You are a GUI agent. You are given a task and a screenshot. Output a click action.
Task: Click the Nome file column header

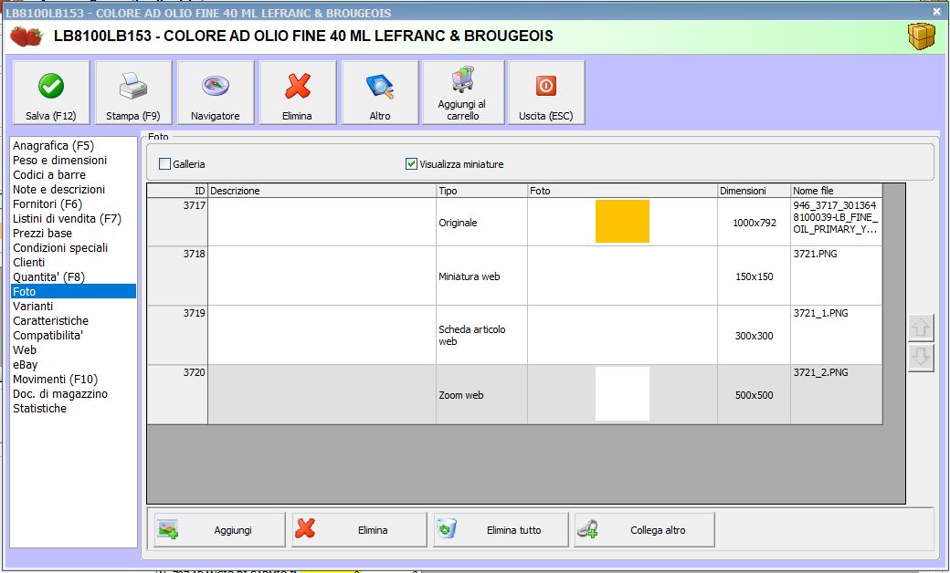[x=837, y=191]
